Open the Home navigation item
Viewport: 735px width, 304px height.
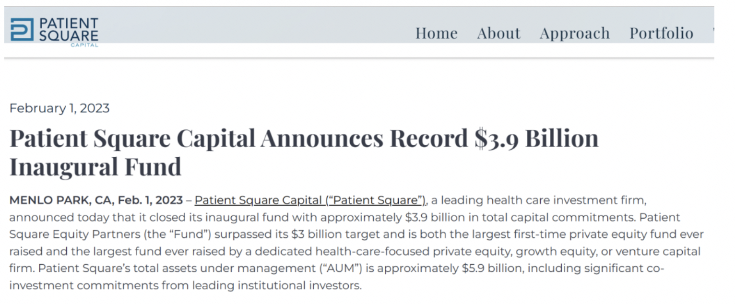pos(436,33)
